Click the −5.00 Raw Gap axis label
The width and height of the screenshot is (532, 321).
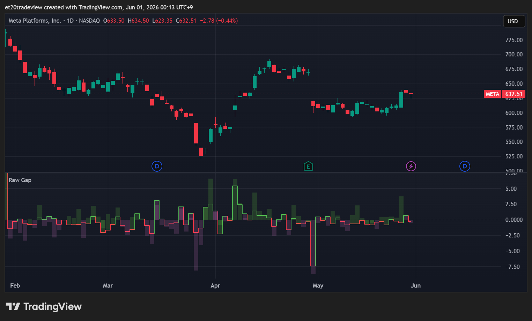click(512, 251)
